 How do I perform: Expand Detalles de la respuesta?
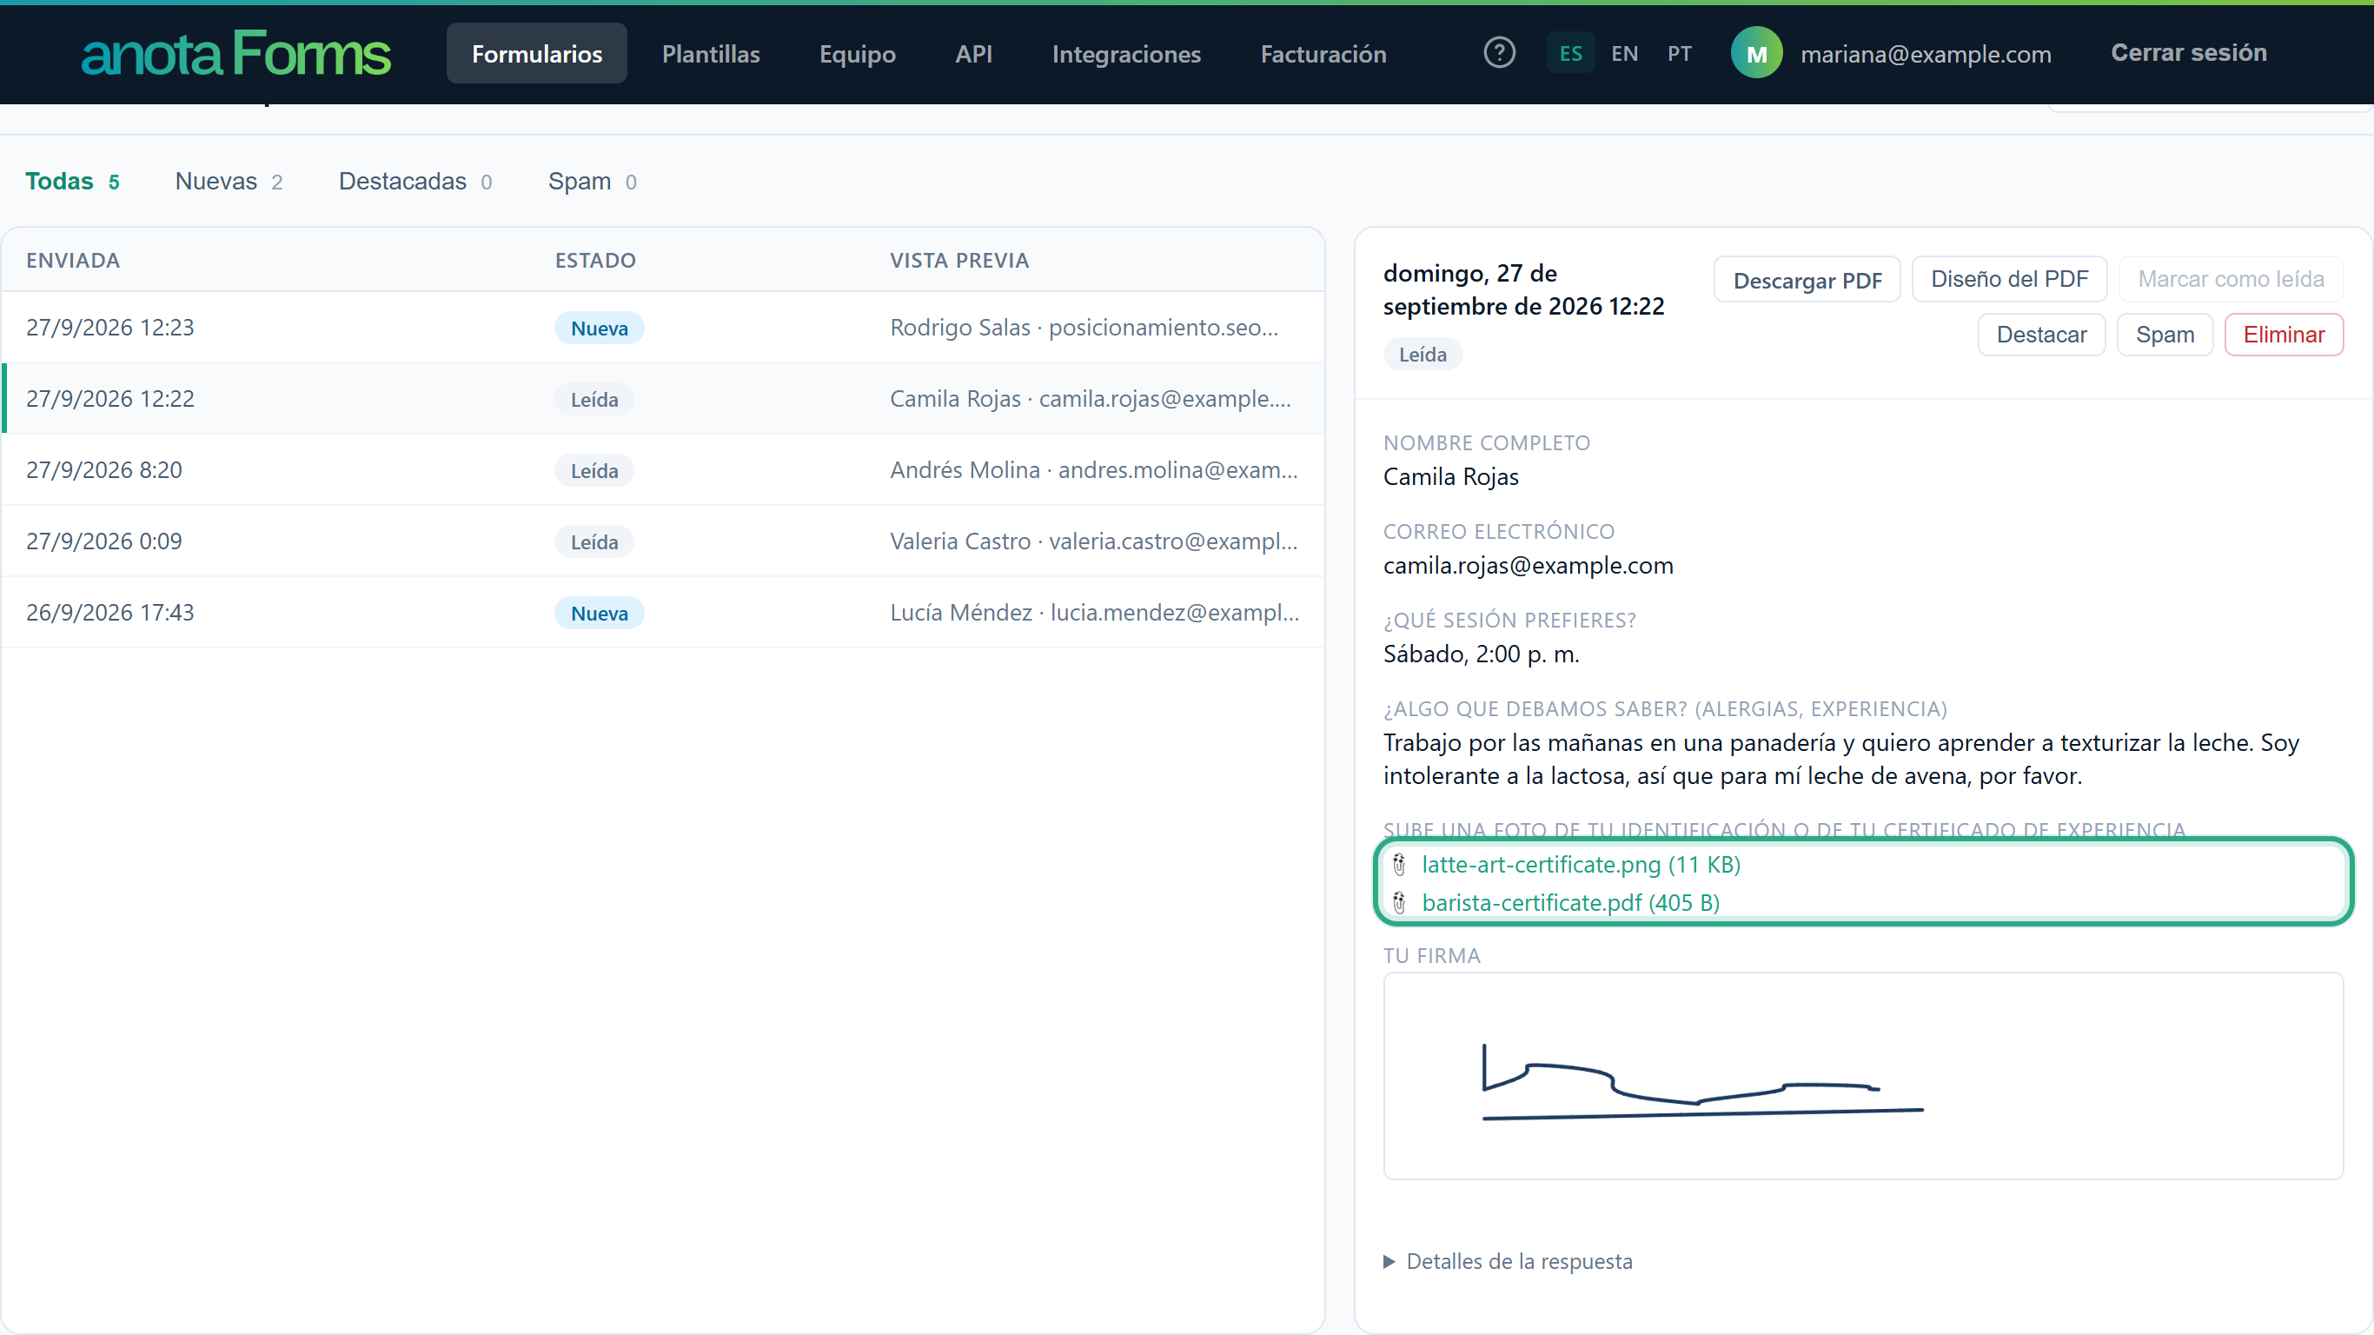[1508, 1261]
